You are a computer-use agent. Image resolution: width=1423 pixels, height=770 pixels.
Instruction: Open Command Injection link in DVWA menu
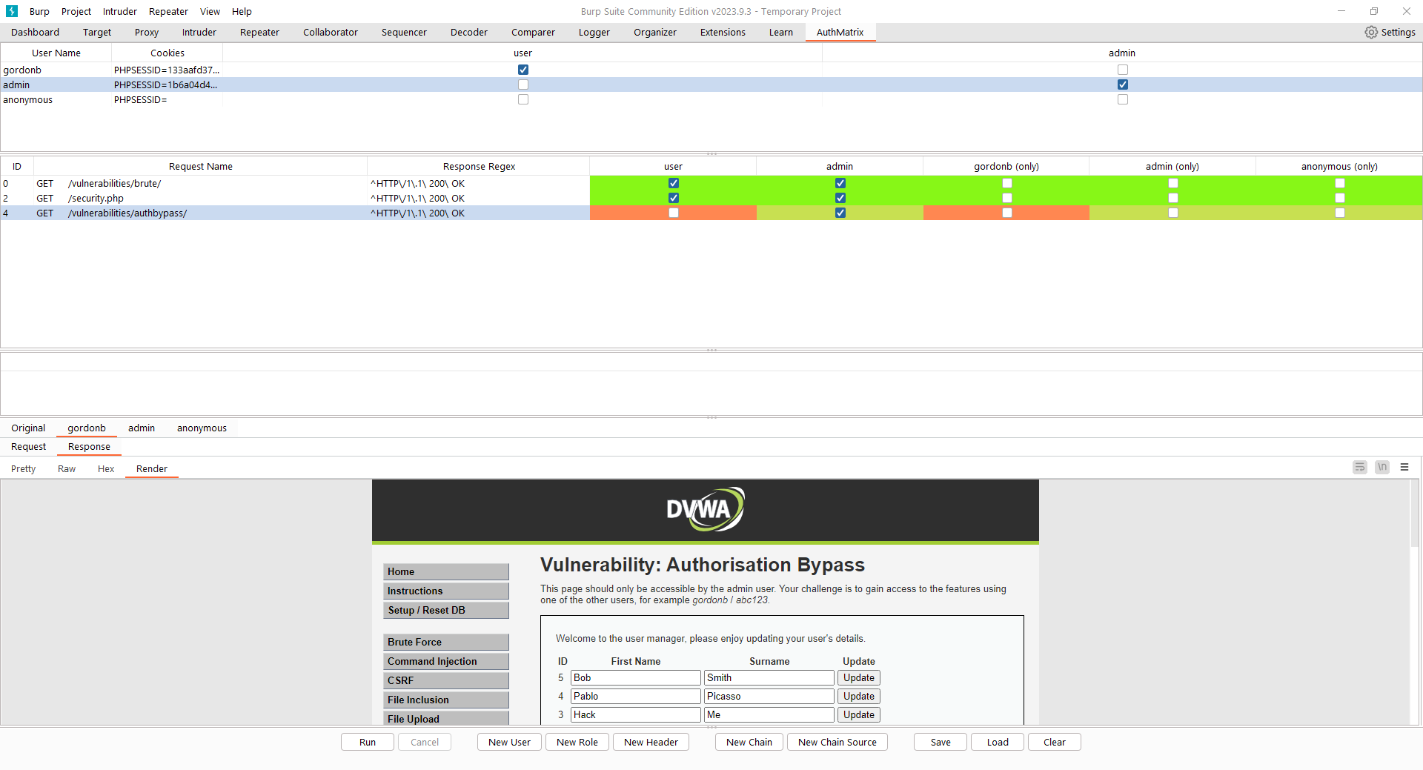click(446, 661)
